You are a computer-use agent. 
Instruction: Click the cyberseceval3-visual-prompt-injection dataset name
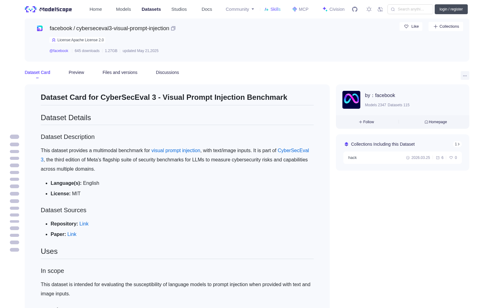123,28
